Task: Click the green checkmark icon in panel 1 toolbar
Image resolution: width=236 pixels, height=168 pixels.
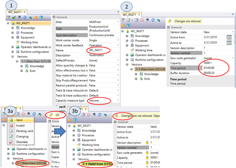Action: 13,17
